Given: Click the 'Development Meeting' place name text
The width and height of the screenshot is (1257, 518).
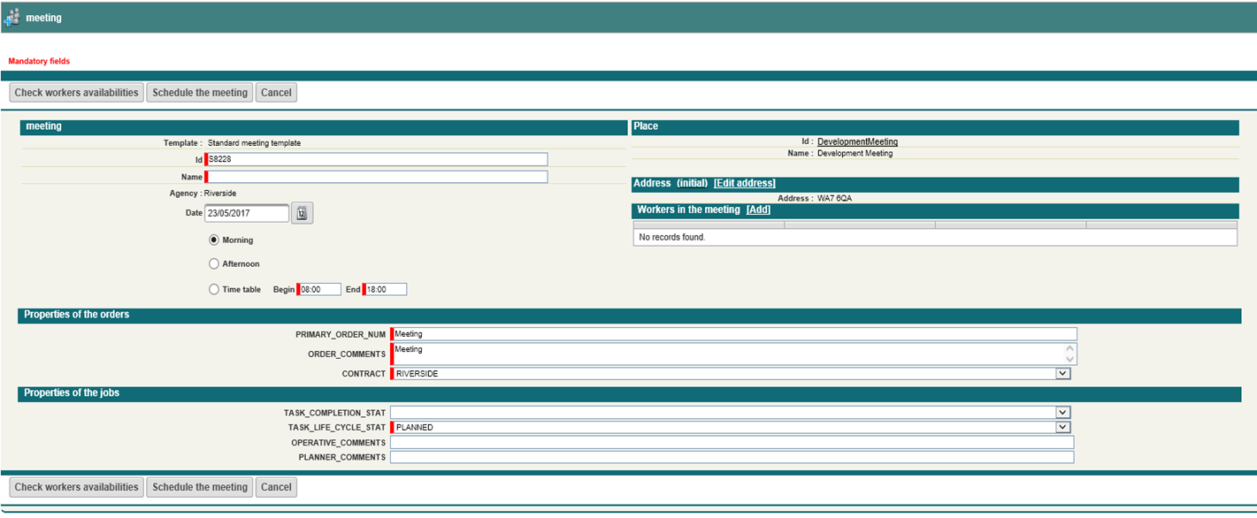Looking at the screenshot, I should click(855, 153).
